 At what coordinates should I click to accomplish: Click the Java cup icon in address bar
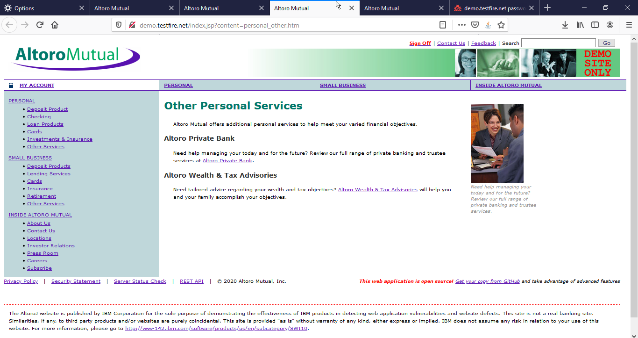pyautogui.click(x=488, y=25)
